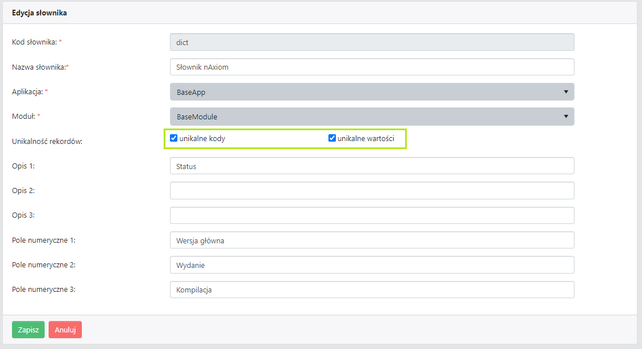Click the 'Edycja słownika' panel header

click(x=39, y=13)
